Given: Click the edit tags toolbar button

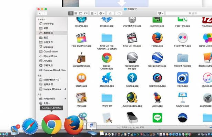Looking at the screenshot, I should [x=119, y=13].
